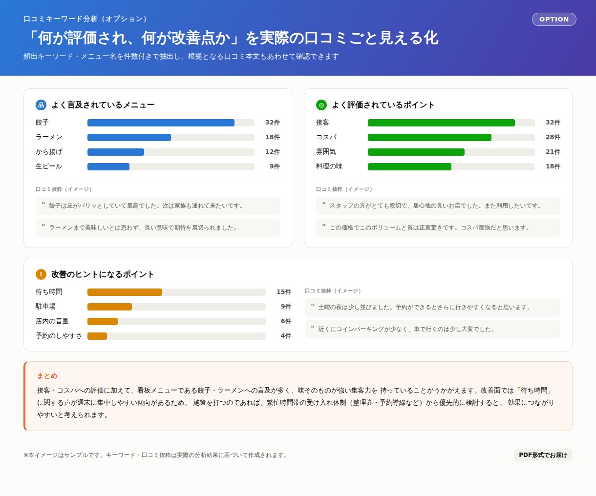Open the review quote about コインパーキングが少なく
596x496 pixels.
432,330
